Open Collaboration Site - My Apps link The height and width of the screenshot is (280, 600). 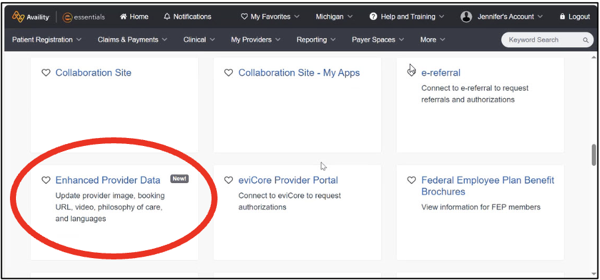point(299,73)
